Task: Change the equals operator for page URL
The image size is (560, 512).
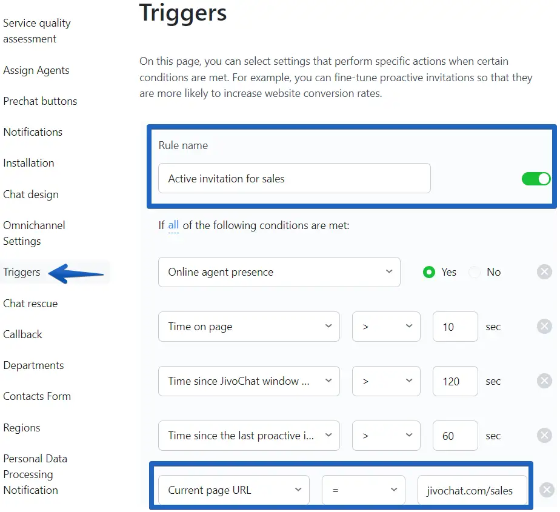Action: [x=364, y=490]
